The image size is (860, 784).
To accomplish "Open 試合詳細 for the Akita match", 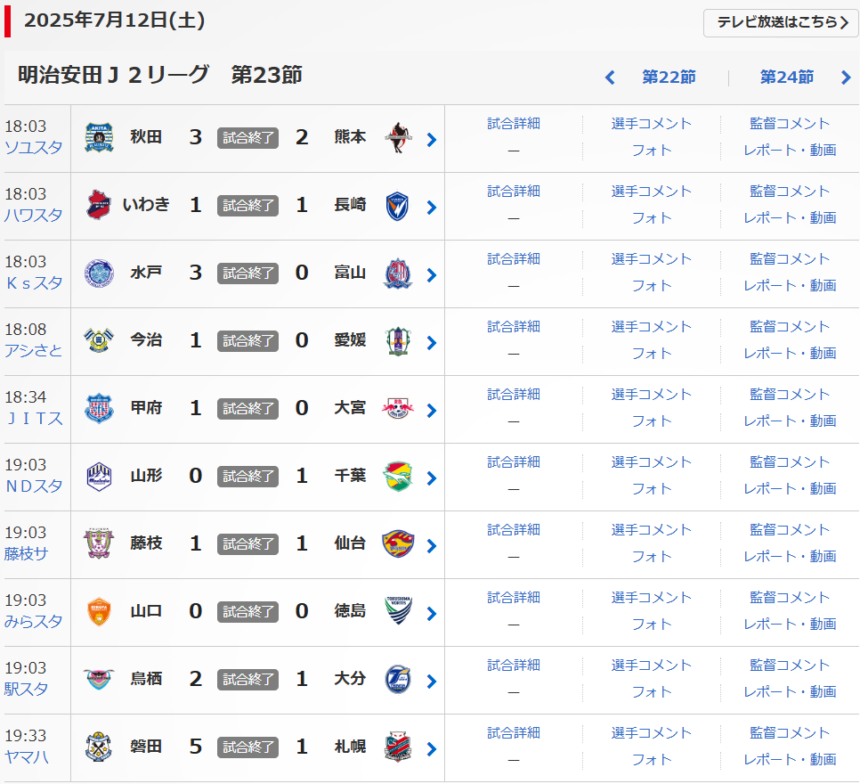I will (514, 124).
